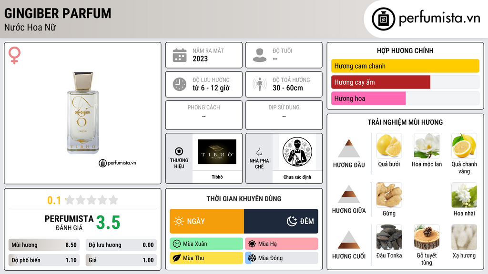The image size is (488, 274).
Task: Click the female gender symbol icon
Action: pyautogui.click(x=14, y=55)
